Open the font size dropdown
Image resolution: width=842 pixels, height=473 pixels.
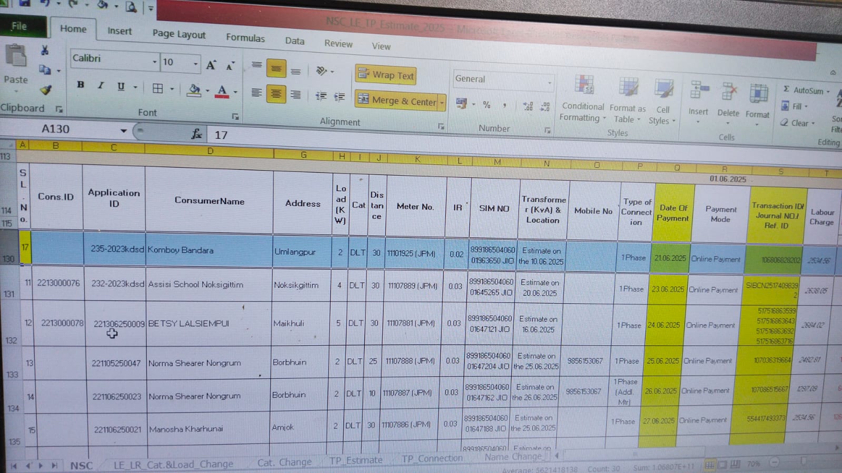[x=195, y=64]
